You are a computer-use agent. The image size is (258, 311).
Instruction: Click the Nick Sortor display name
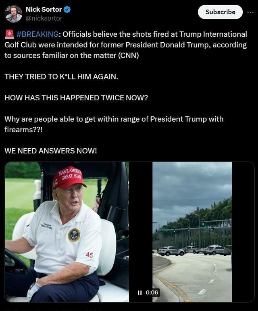click(x=44, y=9)
